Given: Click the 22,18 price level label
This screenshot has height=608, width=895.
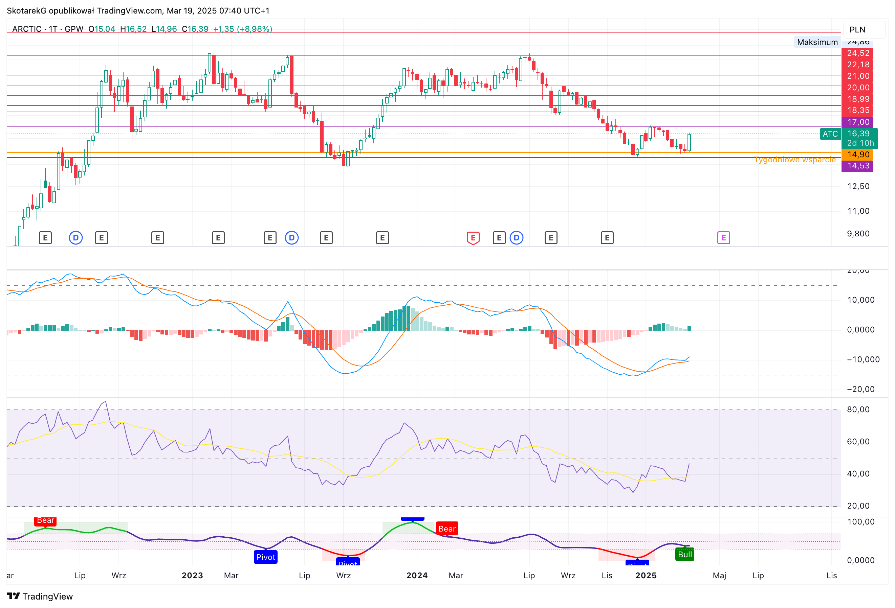Looking at the screenshot, I should pyautogui.click(x=857, y=65).
